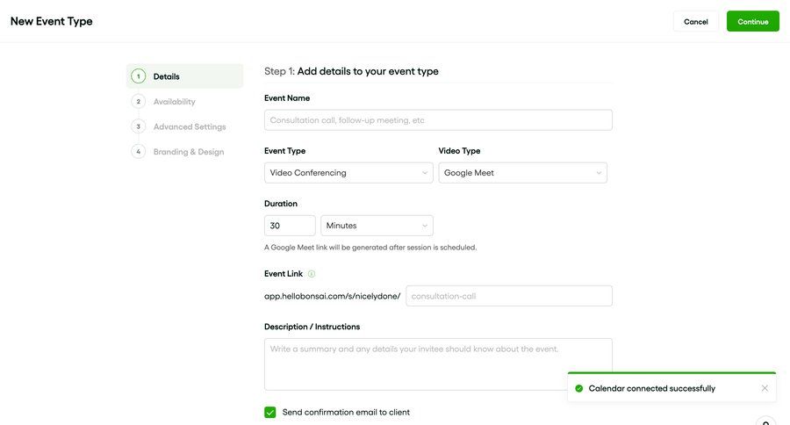Click the New Event Type page title
The width and height of the screenshot is (790, 425).
coord(52,21)
